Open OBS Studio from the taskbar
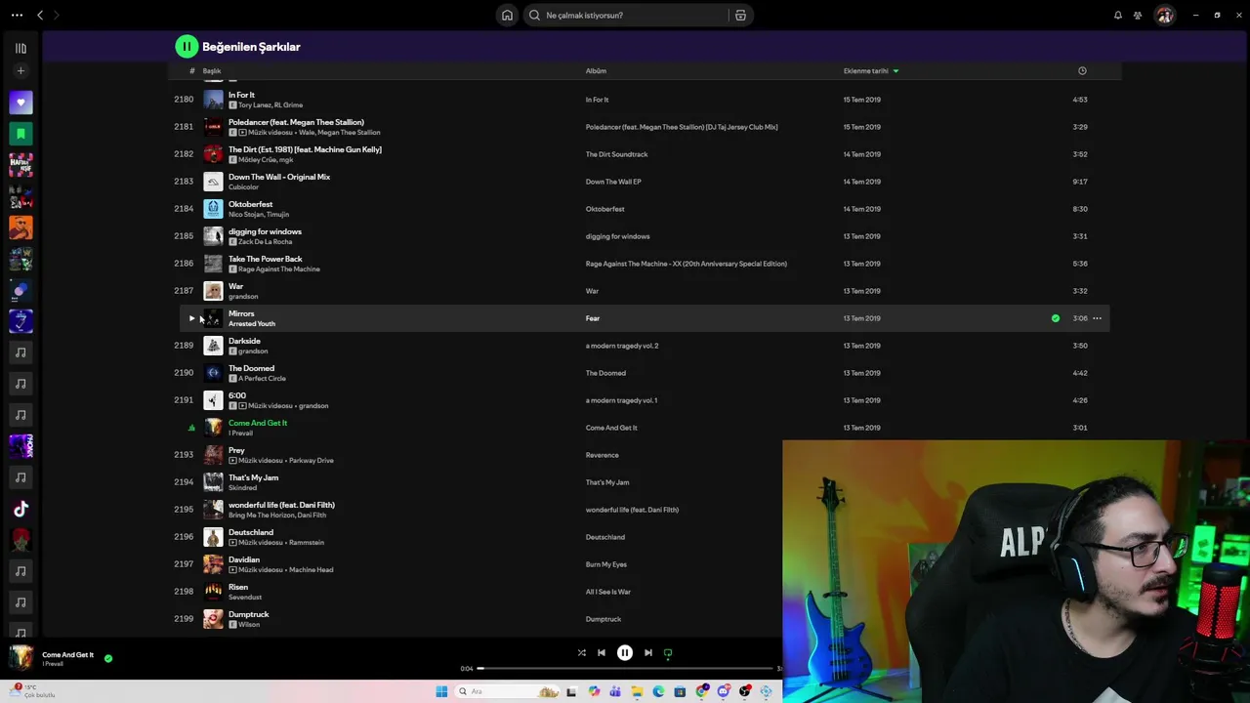1250x703 pixels. tap(745, 691)
